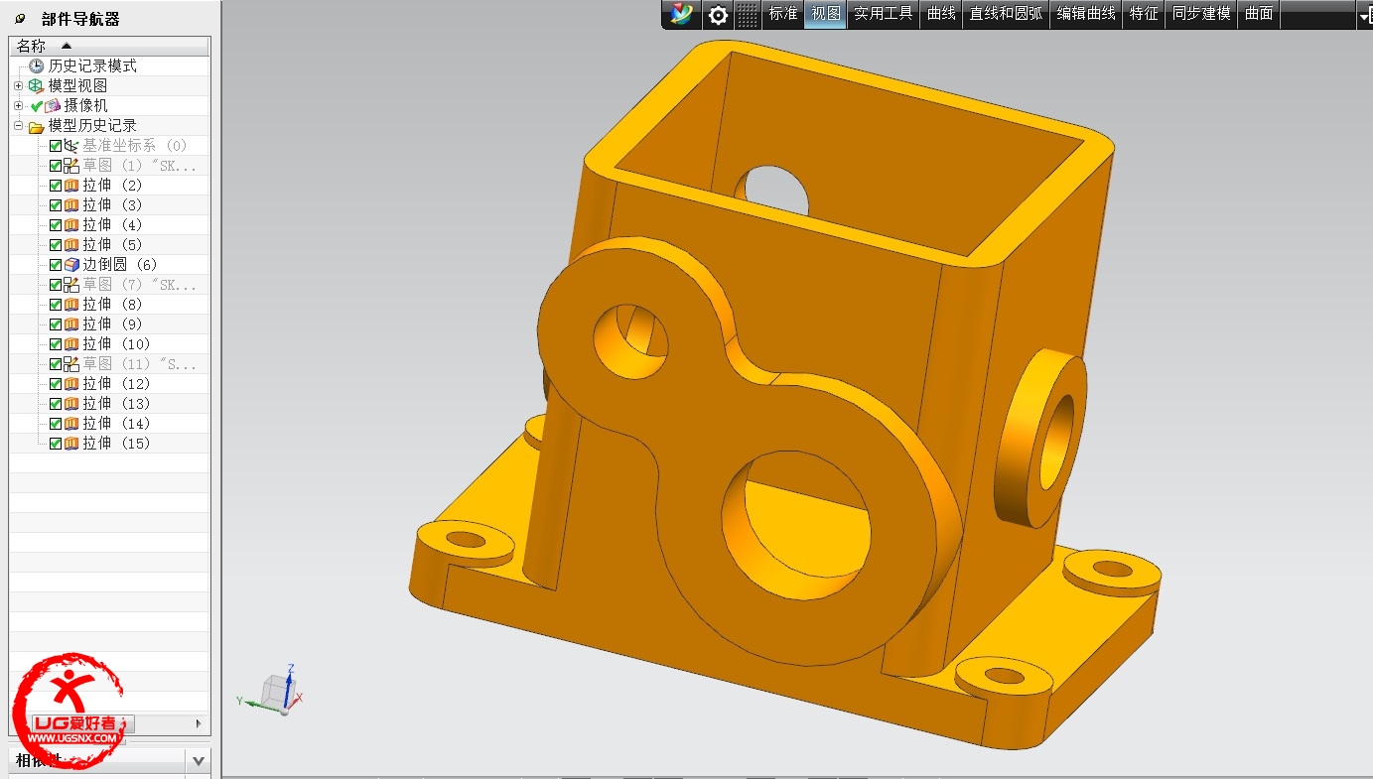The image size is (1373, 779).
Task: Select the 编辑曲线 tab
Action: click(1086, 14)
